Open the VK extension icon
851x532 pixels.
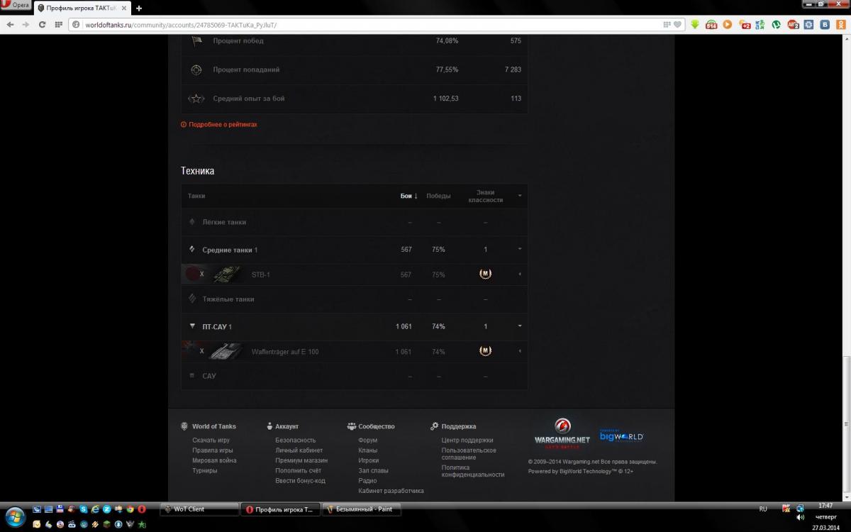pyautogui.click(x=825, y=24)
